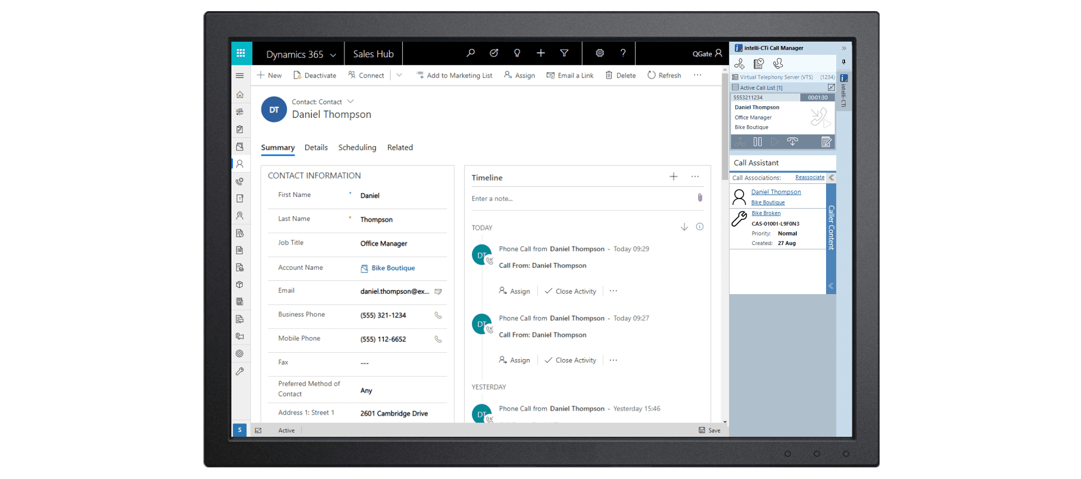This screenshot has height=479, width=1081.
Task: Click Add to Marketing List
Action: tap(454, 76)
